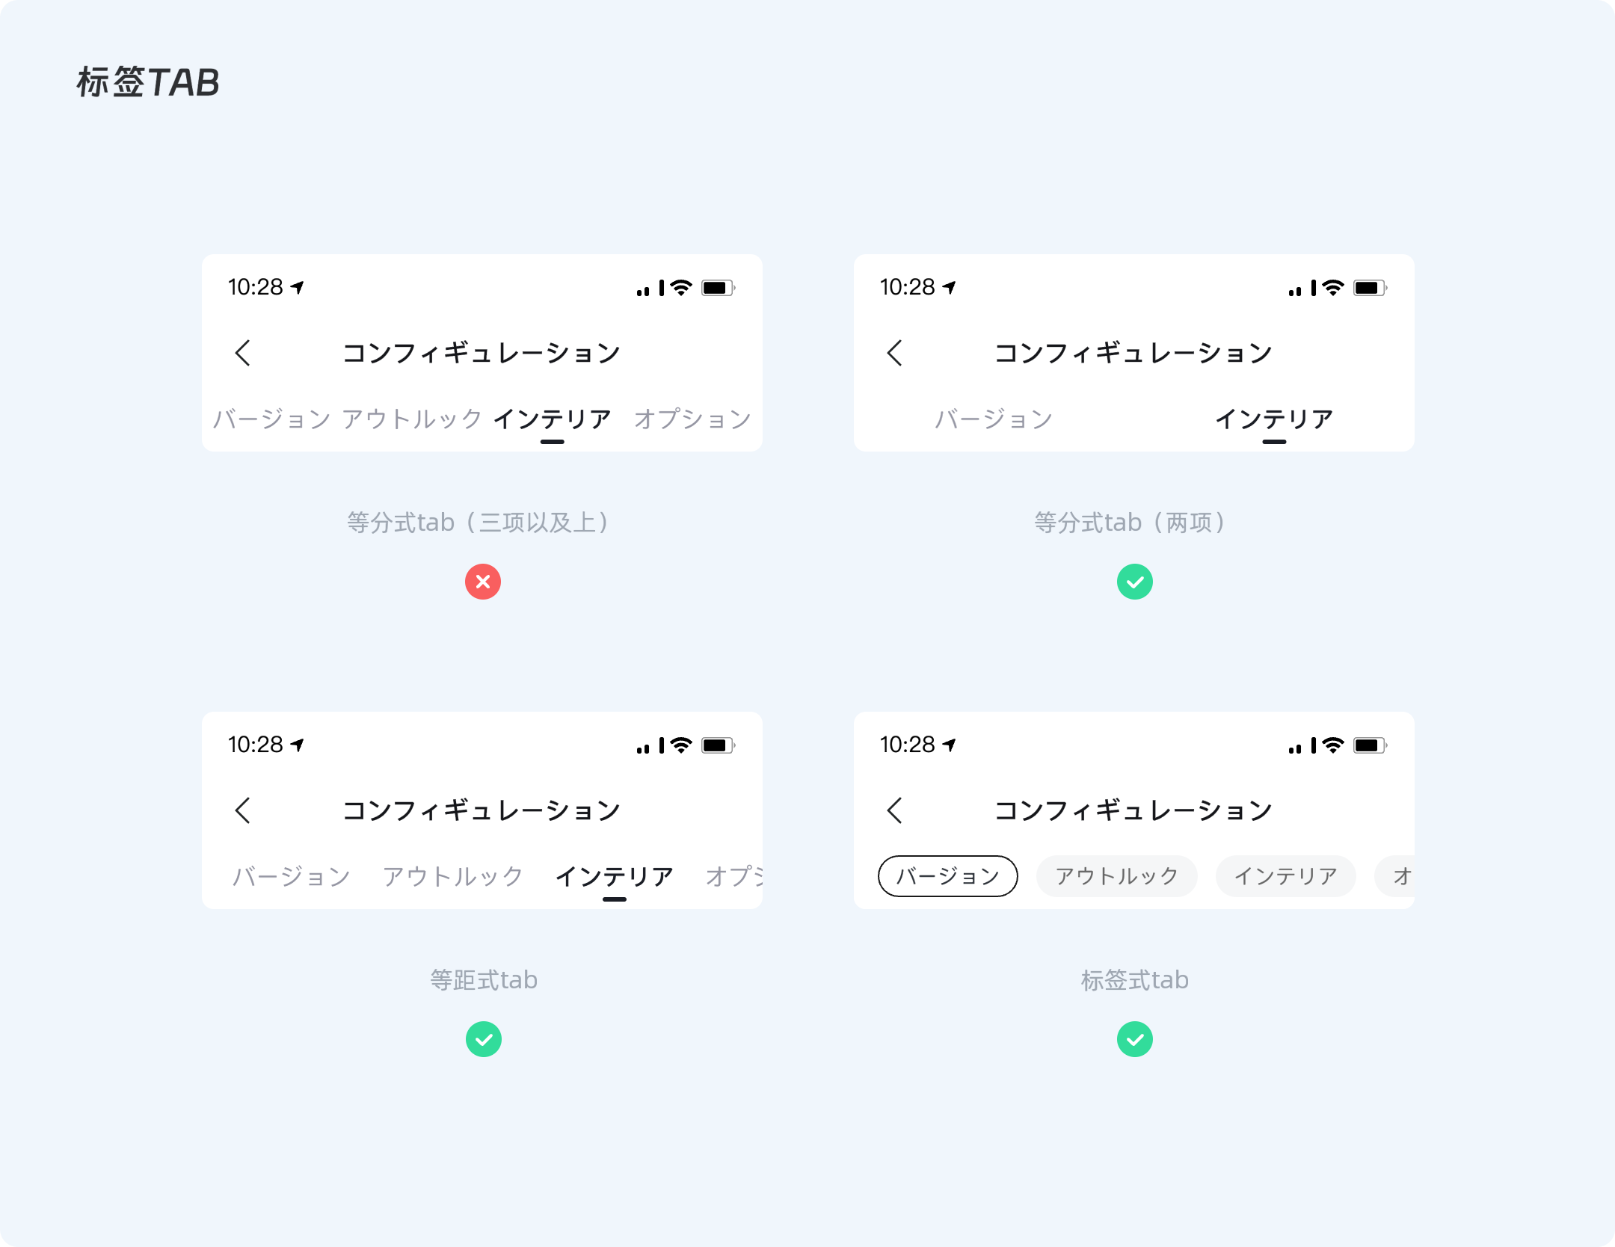Click back arrow in top-right mockup
The image size is (1615, 1247).
point(895,353)
